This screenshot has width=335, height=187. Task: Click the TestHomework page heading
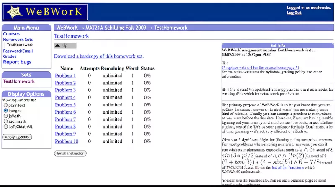click(x=71, y=36)
